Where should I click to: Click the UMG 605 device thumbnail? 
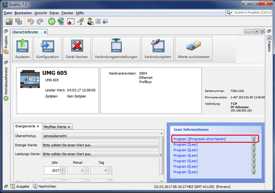click(30, 79)
